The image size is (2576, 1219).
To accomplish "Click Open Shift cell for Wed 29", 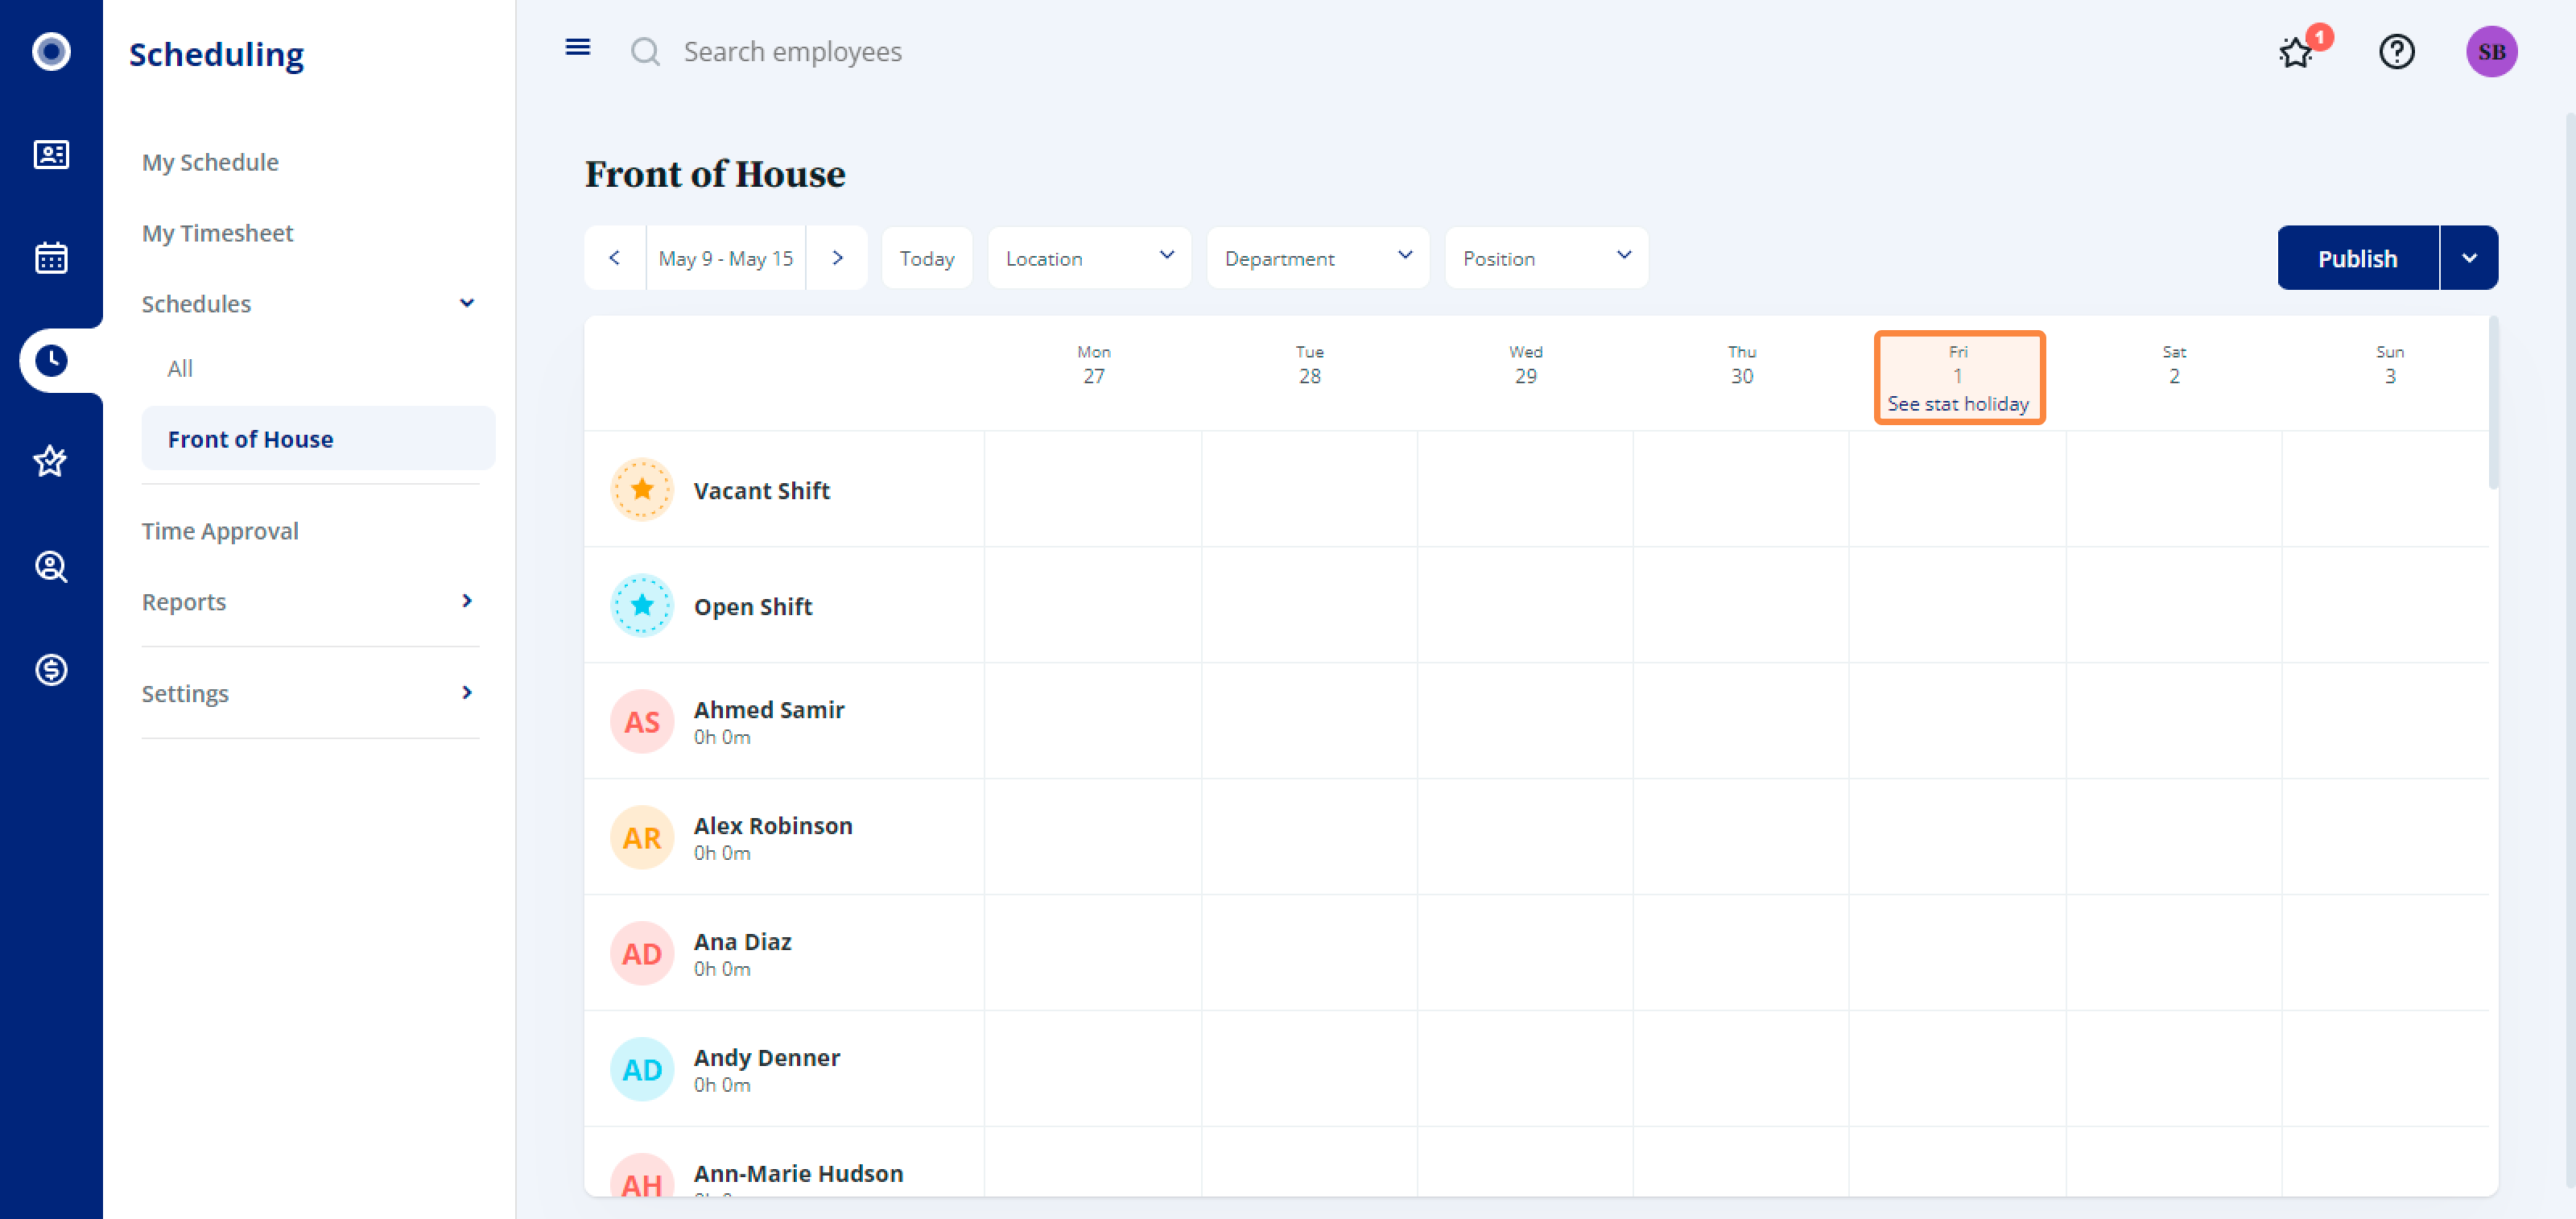I will click(x=1525, y=605).
